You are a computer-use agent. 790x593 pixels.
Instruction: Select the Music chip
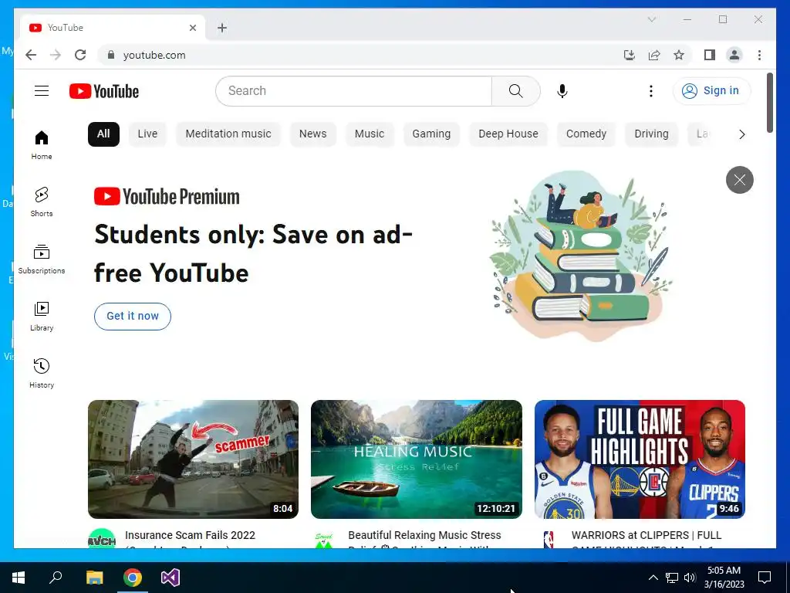[370, 134]
